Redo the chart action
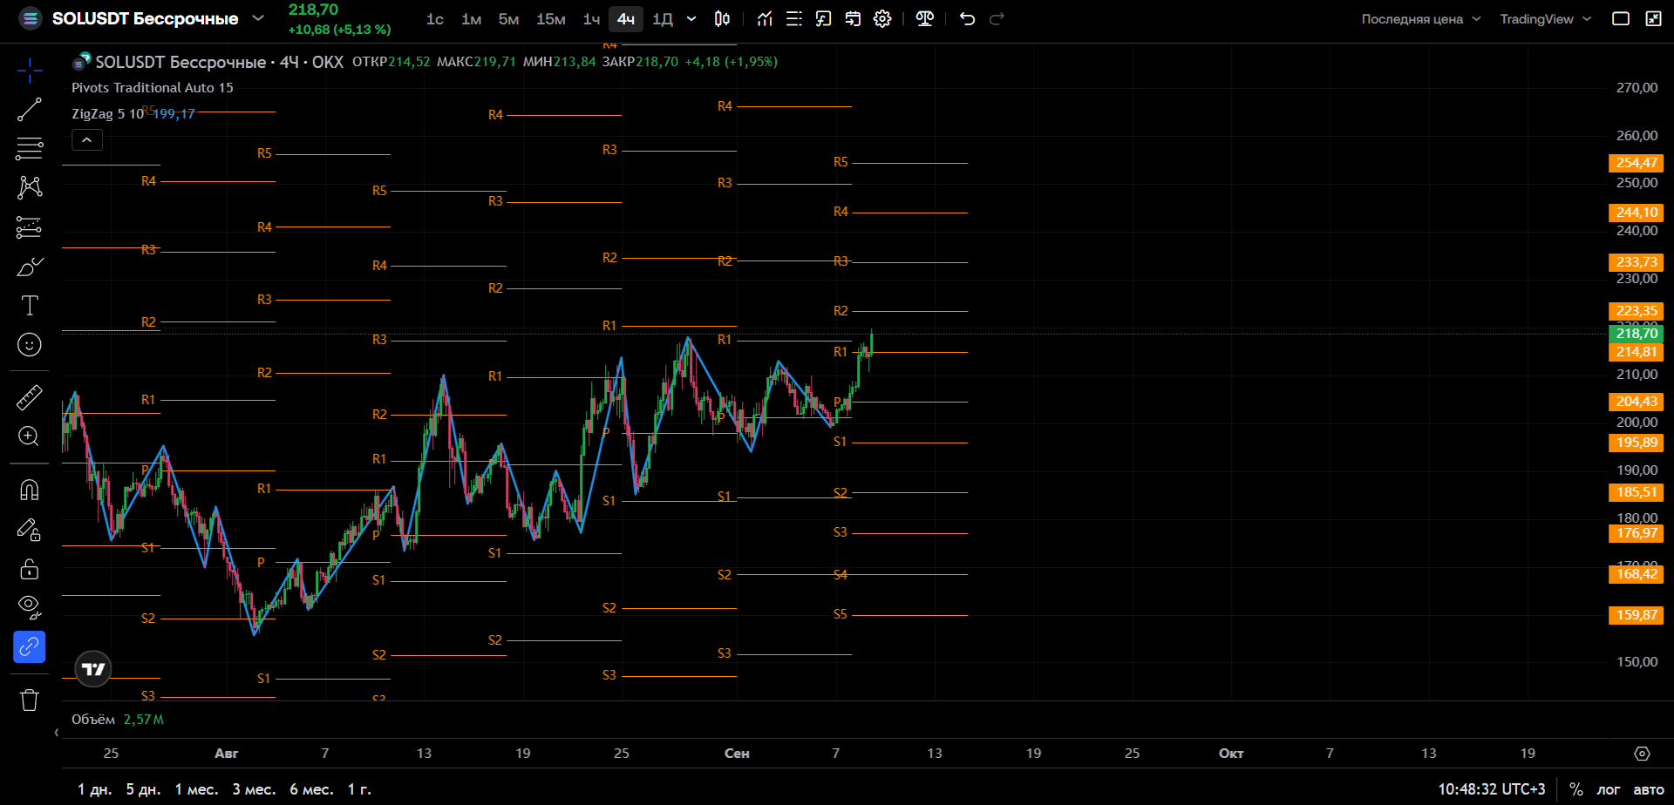1674x805 pixels. point(997,19)
